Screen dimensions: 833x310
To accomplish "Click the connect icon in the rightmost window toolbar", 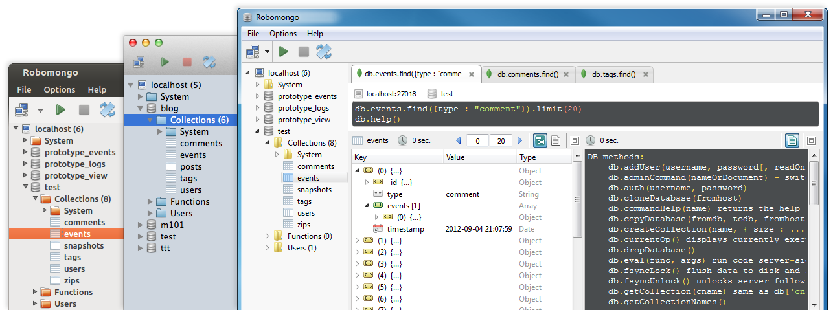I will (x=253, y=51).
